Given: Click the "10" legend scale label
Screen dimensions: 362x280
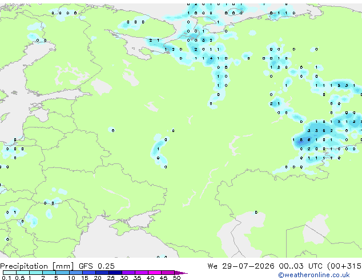Looking at the screenshot, I should click(71, 278).
